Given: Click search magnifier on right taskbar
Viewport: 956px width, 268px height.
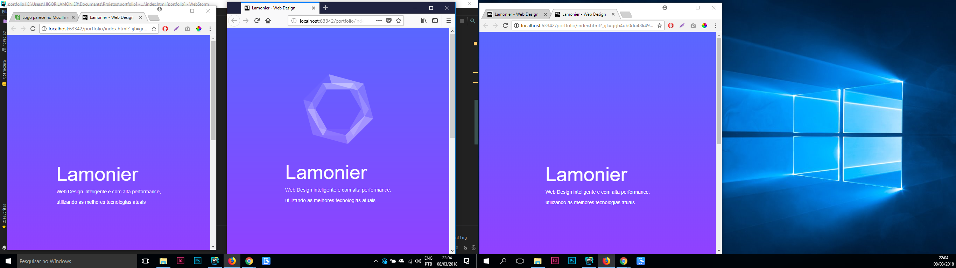Looking at the screenshot, I should (x=503, y=261).
